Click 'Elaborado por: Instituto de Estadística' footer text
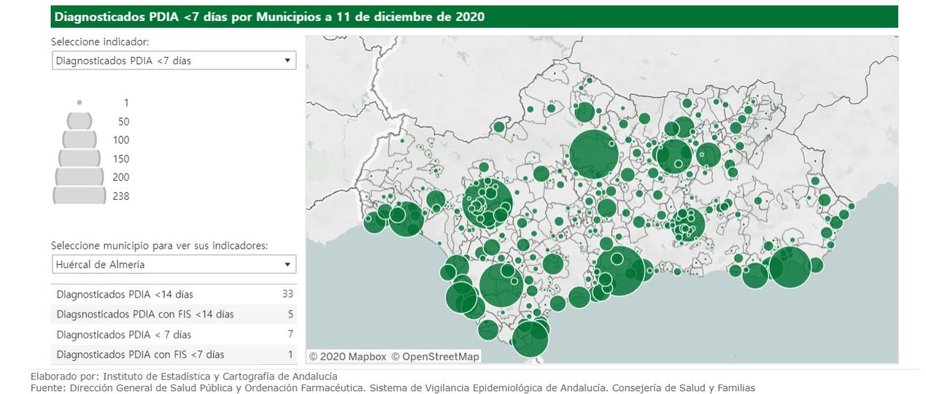This screenshot has width=926, height=394. point(184,376)
